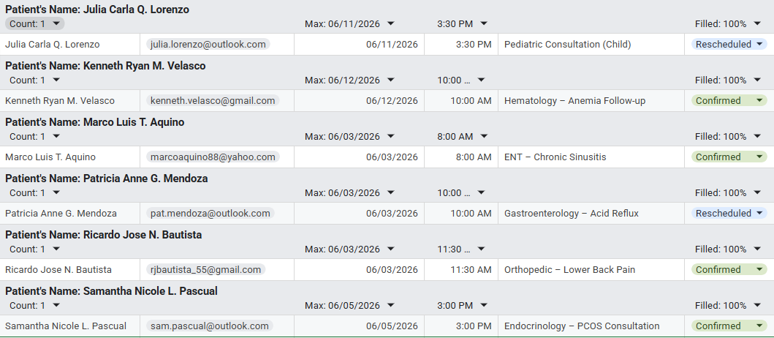This screenshot has width=774, height=338.
Task: Select Marco Luis T. Aquino group header
Action: point(95,122)
